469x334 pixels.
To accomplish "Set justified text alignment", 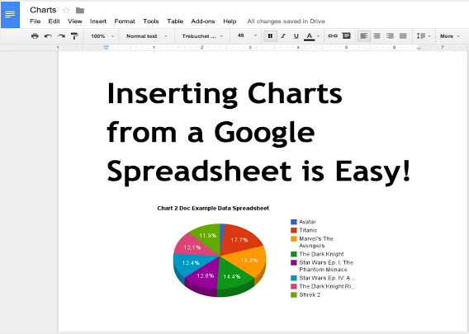I will point(403,36).
